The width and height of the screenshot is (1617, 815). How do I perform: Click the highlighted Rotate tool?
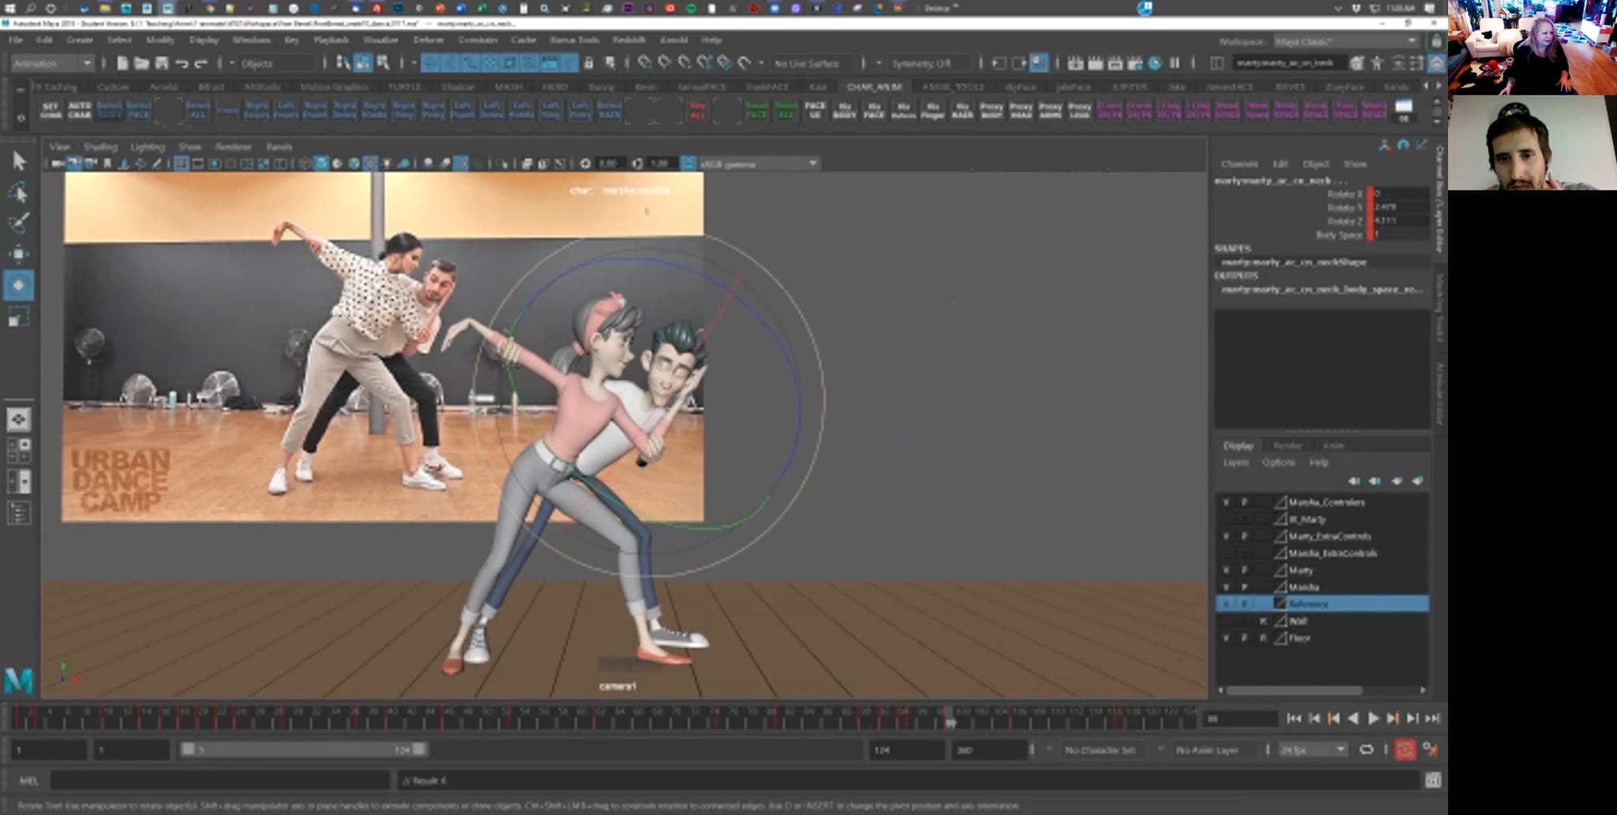(x=19, y=285)
